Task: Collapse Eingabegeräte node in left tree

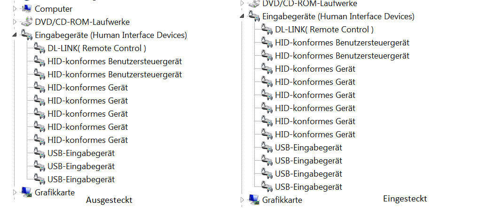Action: [14, 35]
